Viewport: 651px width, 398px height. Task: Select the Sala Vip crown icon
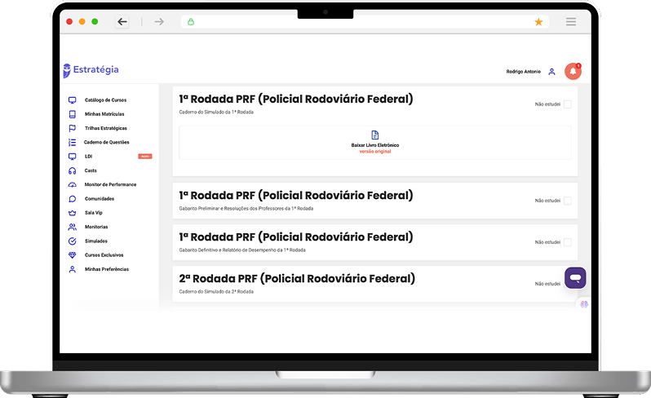coord(73,212)
